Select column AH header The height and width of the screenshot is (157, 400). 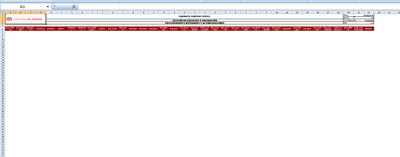click(348, 12)
